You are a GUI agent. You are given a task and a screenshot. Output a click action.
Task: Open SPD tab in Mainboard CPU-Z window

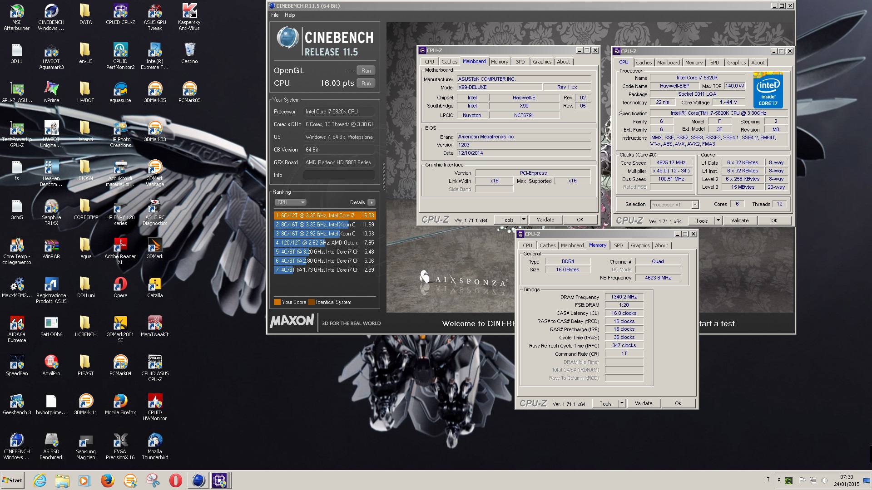(x=520, y=62)
